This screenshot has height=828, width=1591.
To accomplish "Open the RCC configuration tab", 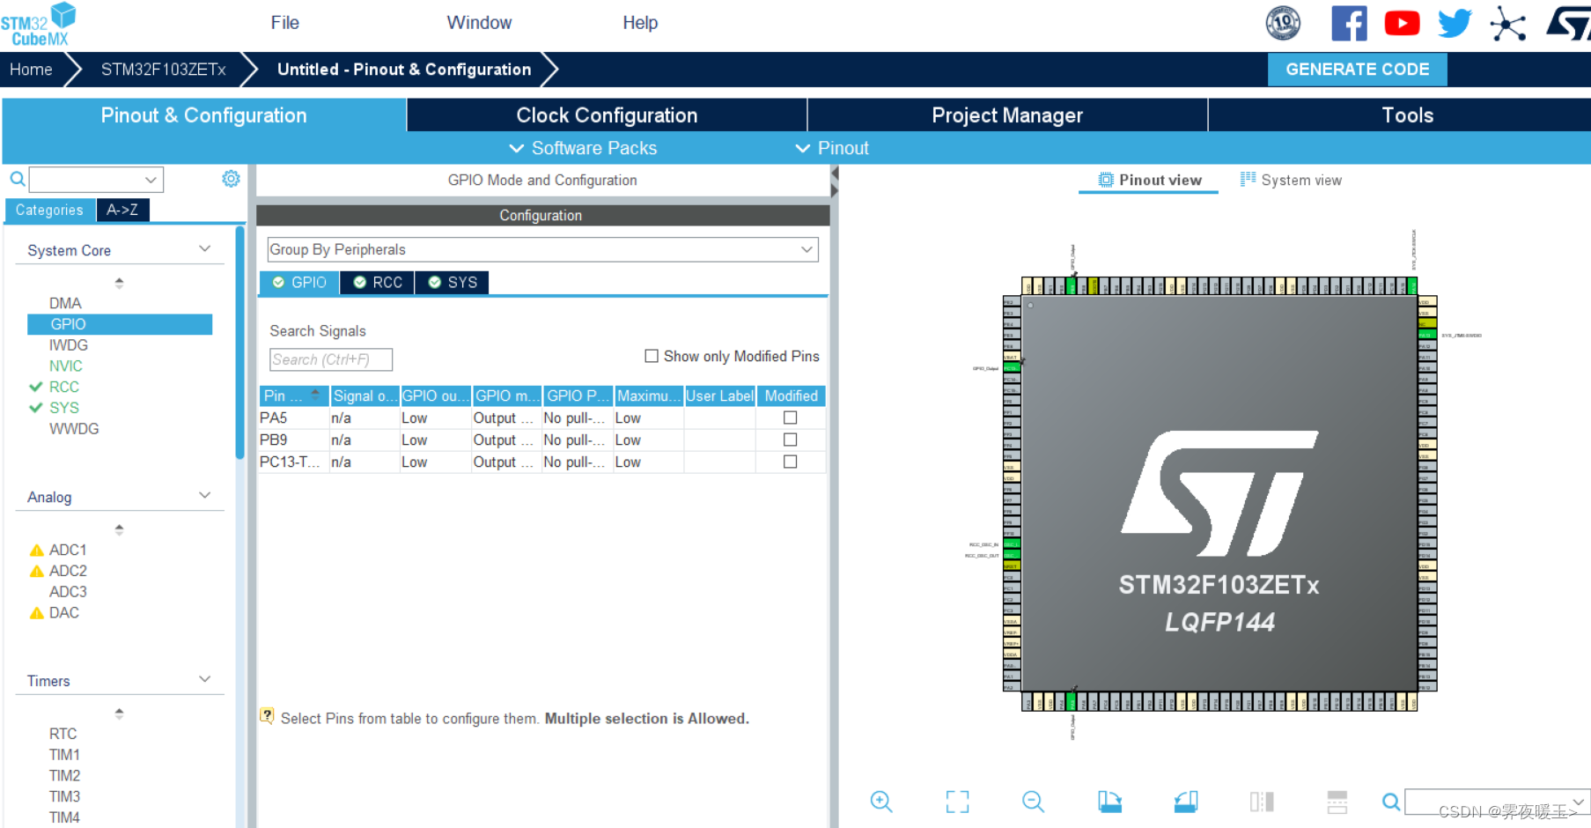I will point(378,282).
